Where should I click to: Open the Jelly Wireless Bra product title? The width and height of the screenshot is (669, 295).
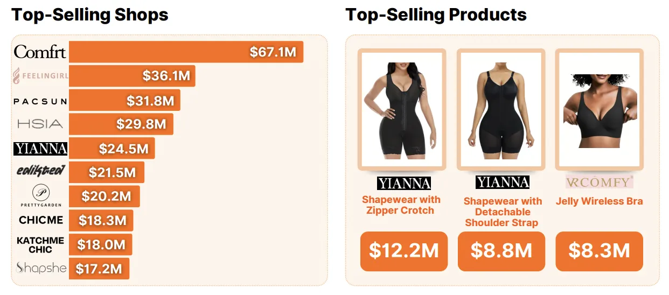[x=599, y=201]
